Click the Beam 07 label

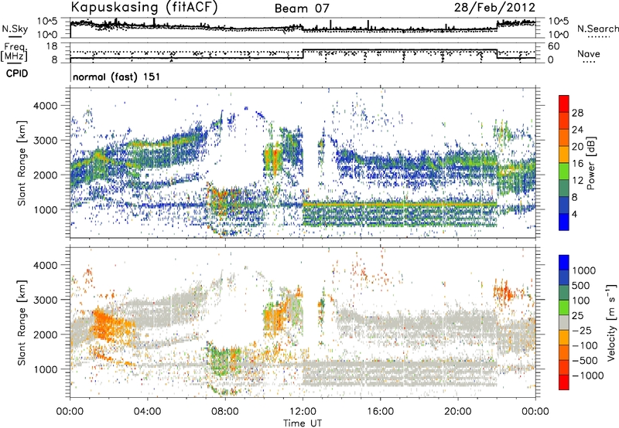tap(302, 8)
